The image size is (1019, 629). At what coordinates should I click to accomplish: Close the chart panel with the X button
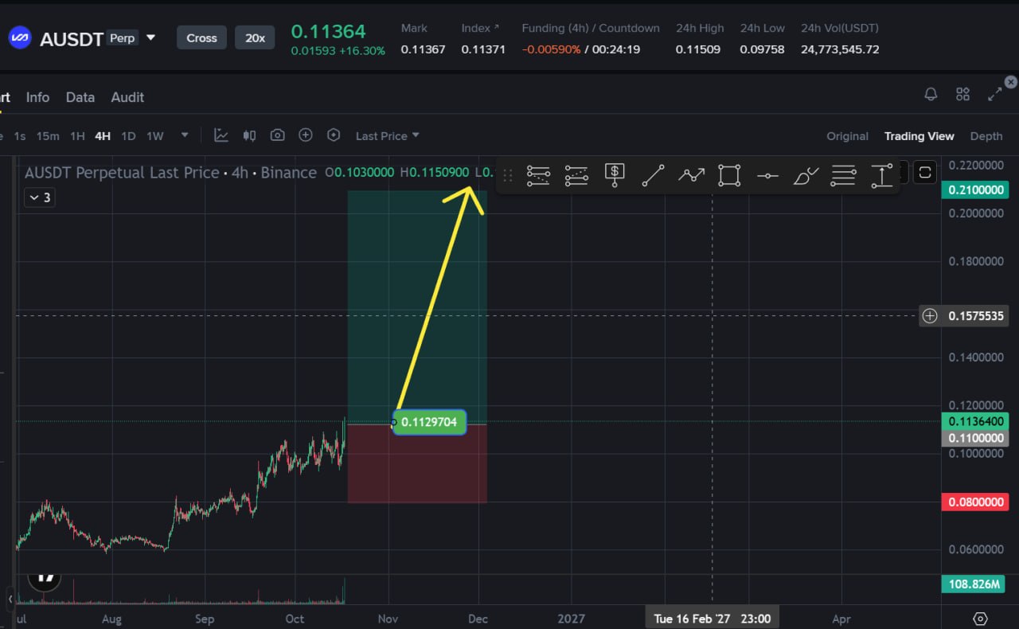click(1011, 82)
